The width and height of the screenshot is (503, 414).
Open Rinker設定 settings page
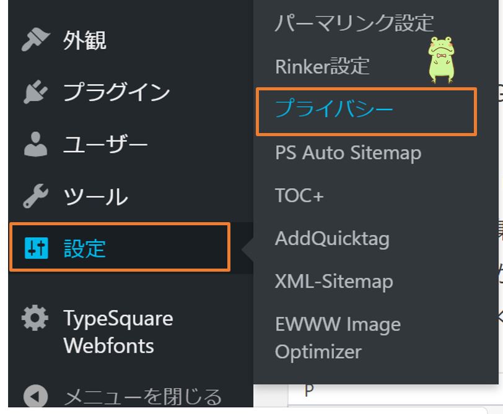pyautogui.click(x=322, y=66)
